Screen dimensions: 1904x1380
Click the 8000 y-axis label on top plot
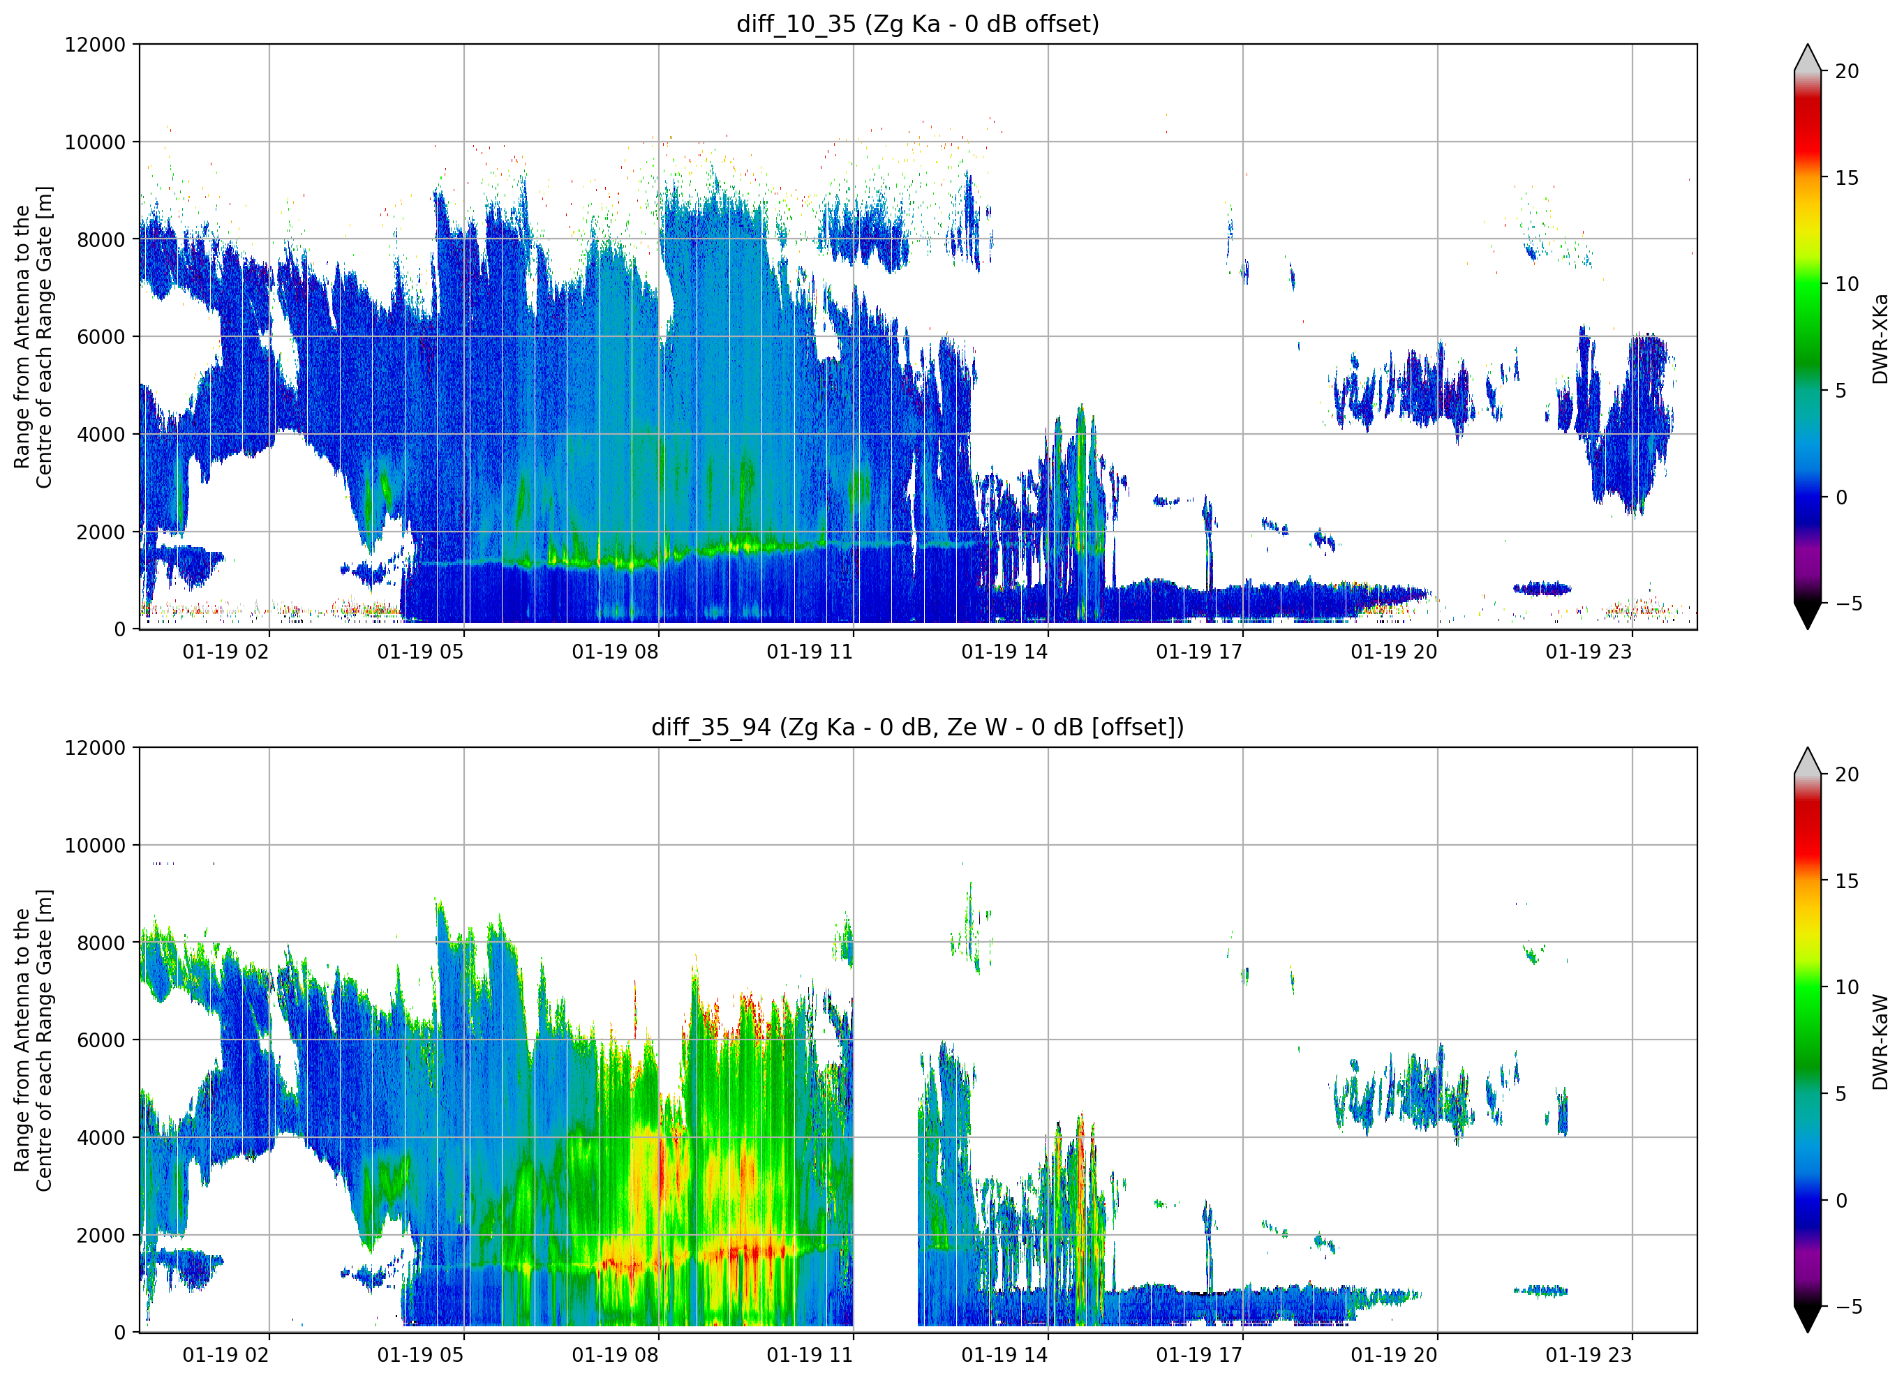click(x=101, y=239)
